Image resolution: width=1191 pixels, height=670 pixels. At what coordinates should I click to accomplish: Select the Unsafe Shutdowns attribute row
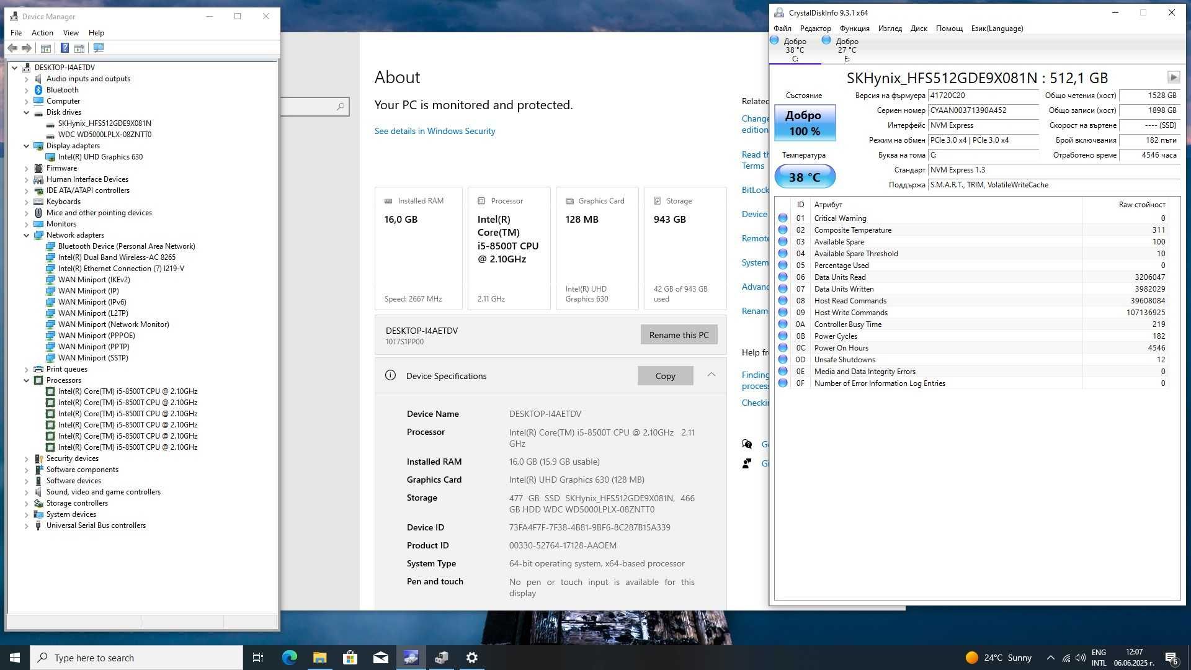click(x=971, y=360)
